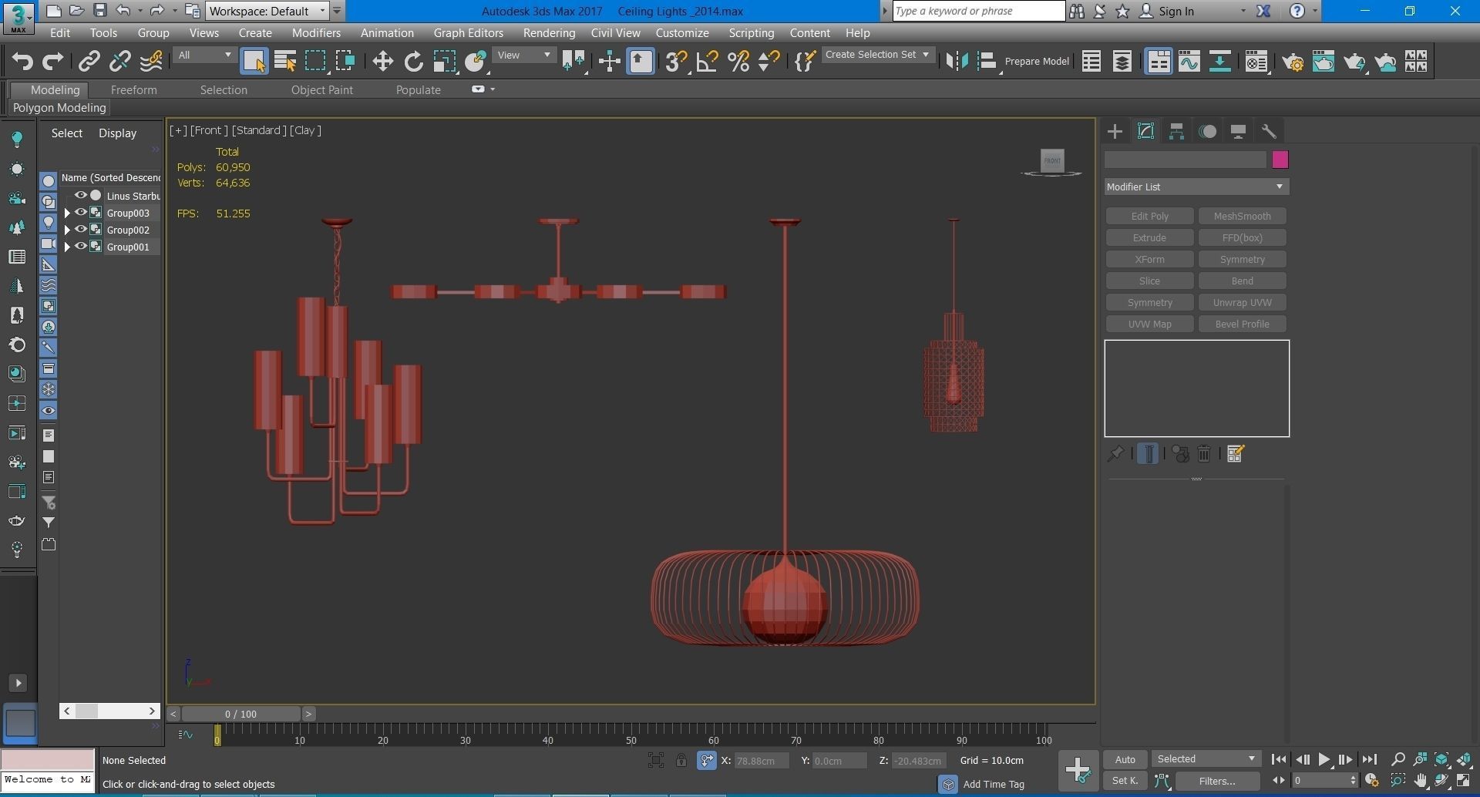Click the Play Animation button
The image size is (1480, 797).
(1324, 760)
